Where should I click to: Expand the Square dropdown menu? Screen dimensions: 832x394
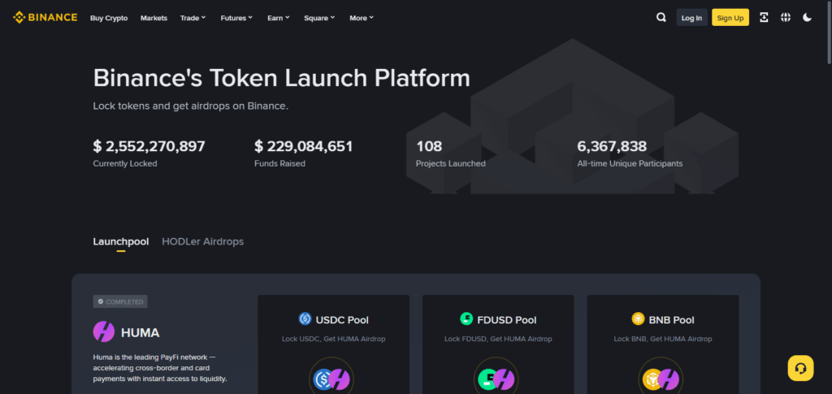[x=319, y=18]
